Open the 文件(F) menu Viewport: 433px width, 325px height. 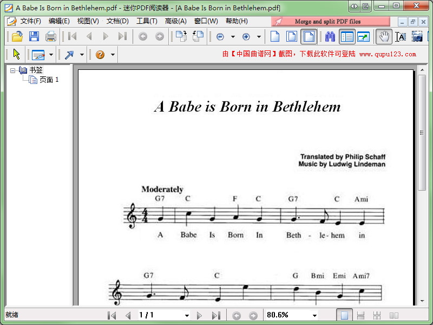point(31,22)
